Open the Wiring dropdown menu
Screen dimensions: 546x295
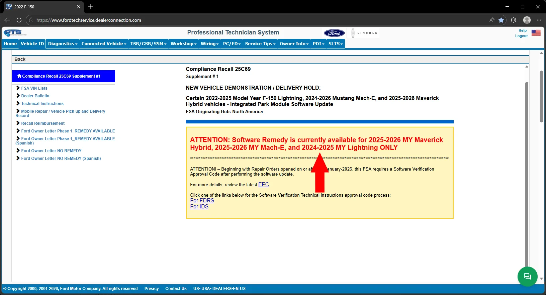point(209,44)
